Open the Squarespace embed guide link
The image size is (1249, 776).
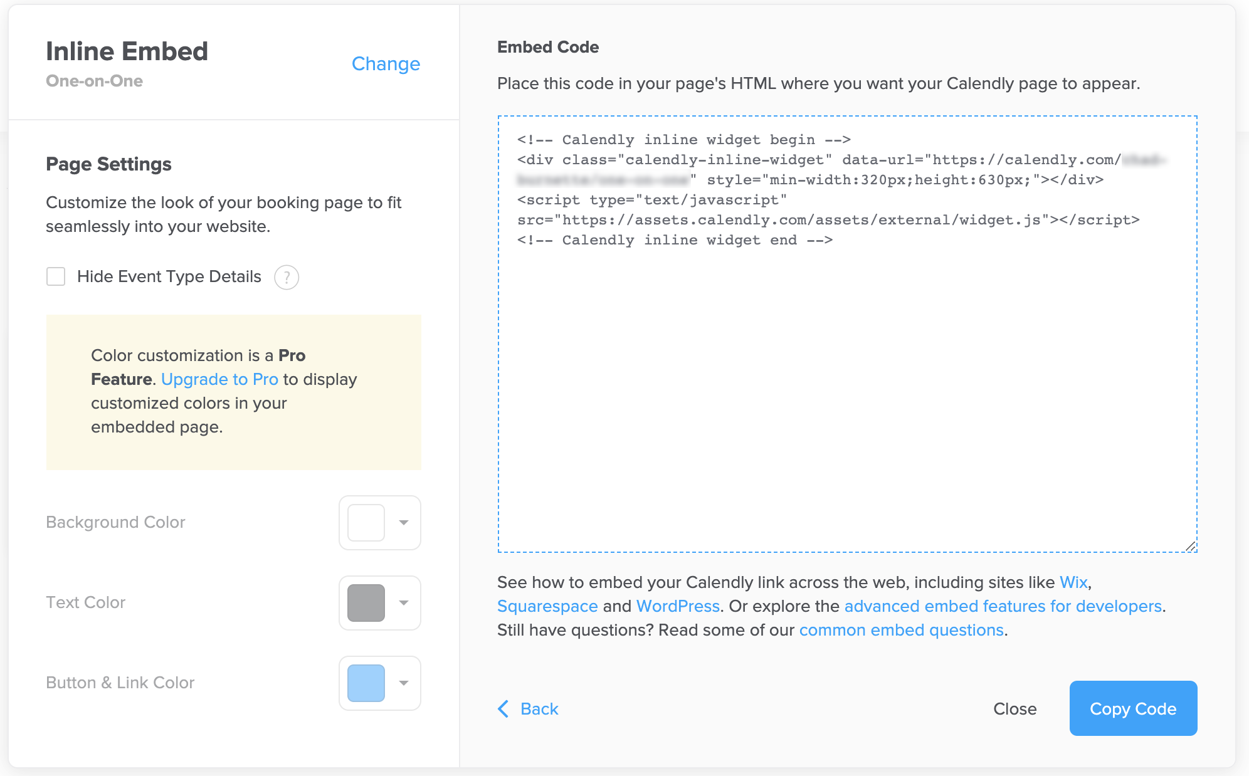(547, 606)
